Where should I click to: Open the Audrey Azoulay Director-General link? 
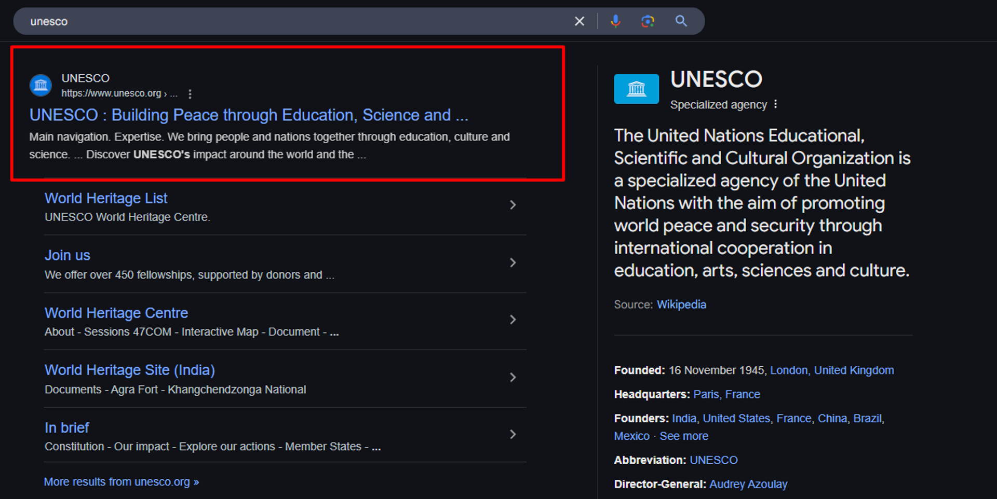pos(748,484)
